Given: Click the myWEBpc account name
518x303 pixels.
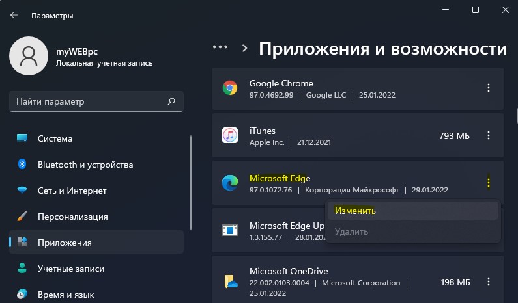Looking at the screenshot, I should (x=77, y=52).
